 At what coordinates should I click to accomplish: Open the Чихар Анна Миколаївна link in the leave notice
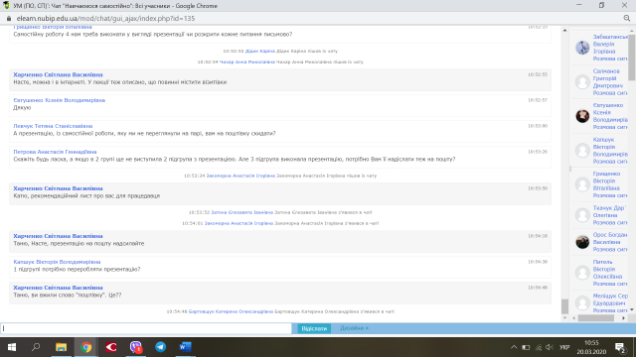(x=247, y=62)
